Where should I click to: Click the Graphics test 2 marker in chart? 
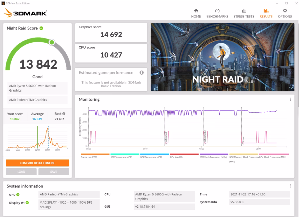click(x=205, y=137)
